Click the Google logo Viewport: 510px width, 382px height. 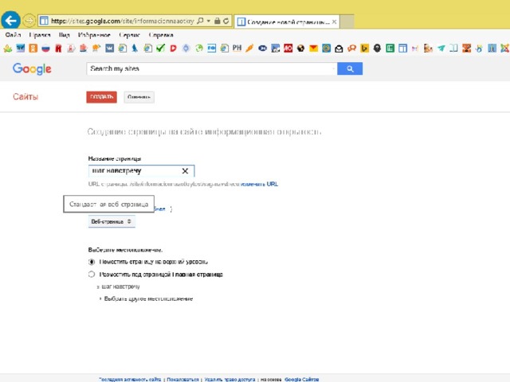click(32, 69)
